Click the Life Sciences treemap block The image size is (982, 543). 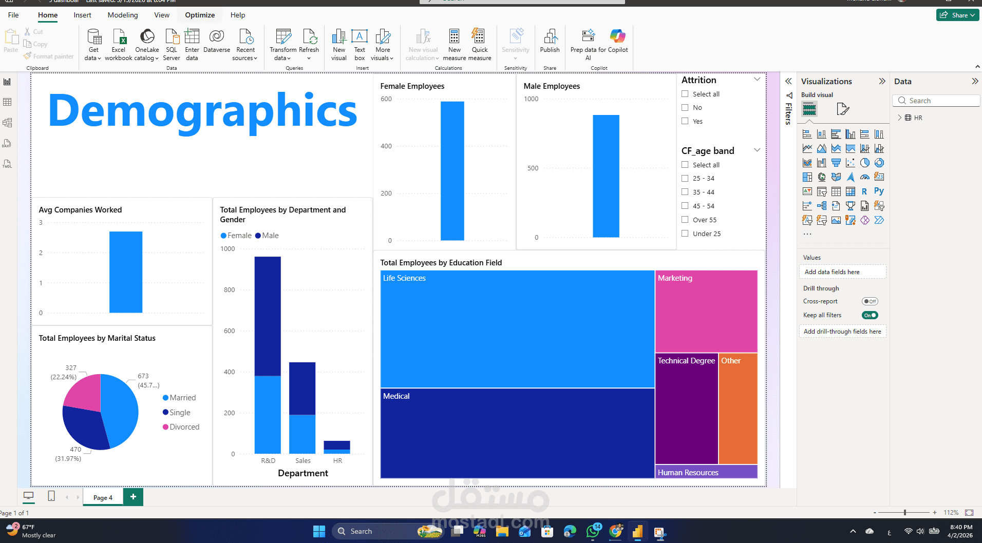coord(517,329)
